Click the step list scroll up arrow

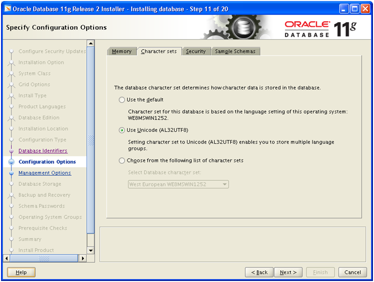(x=90, y=43)
